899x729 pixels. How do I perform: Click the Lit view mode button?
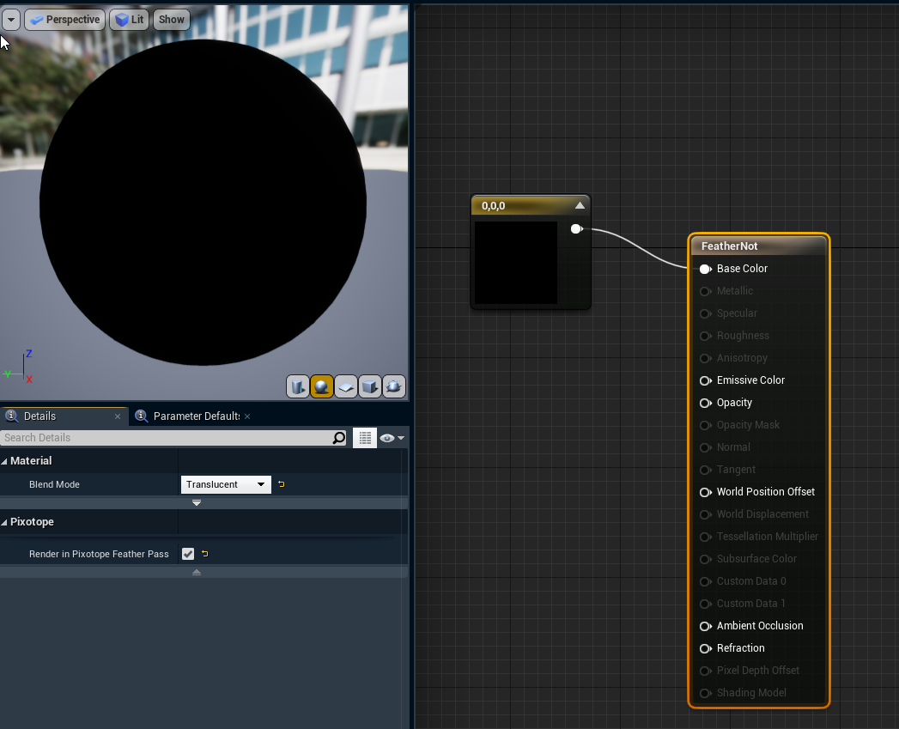coord(129,20)
